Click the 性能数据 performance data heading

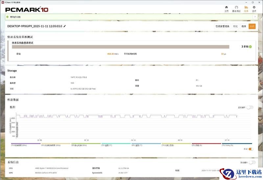coord(13,100)
